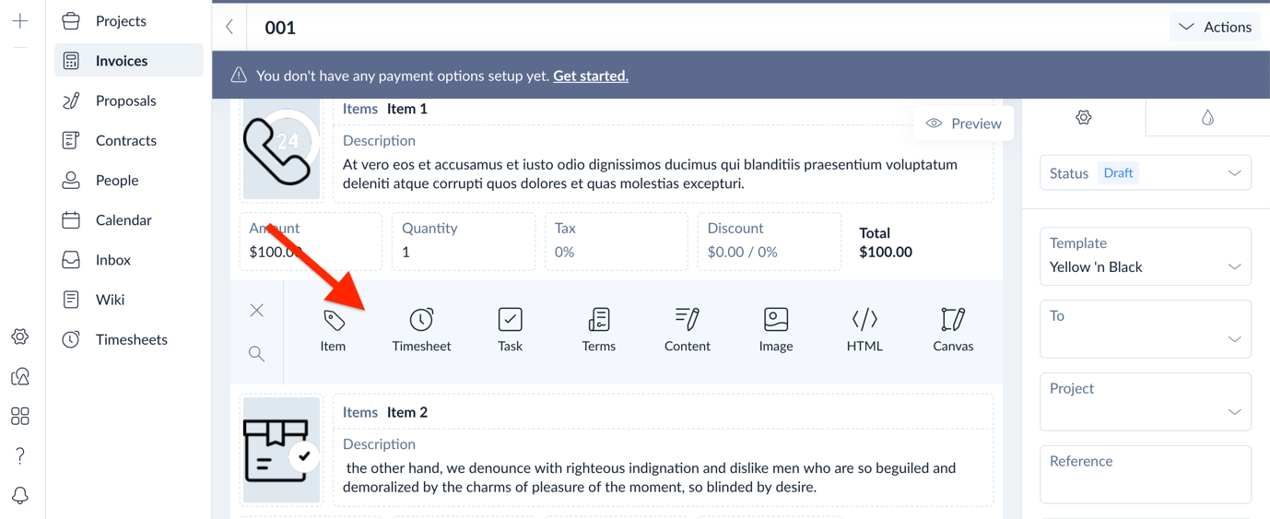Switch to the droplet style tab

[x=1207, y=118]
